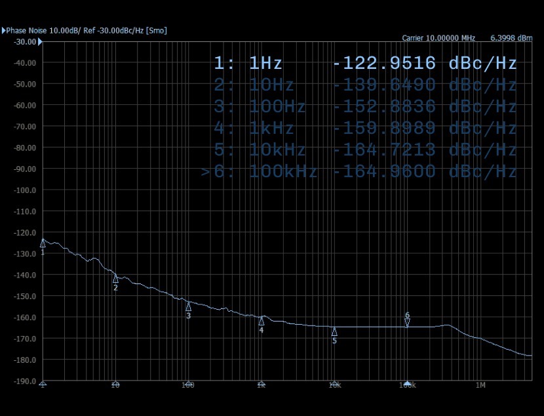This screenshot has height=416, width=544.
Task: Click the x-axis marker at 10k
Action: pos(334,383)
